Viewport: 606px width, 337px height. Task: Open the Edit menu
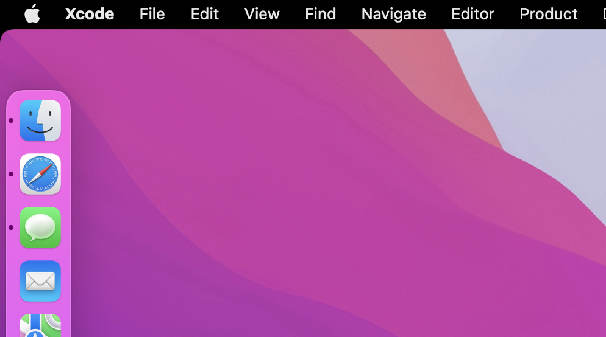click(x=204, y=14)
